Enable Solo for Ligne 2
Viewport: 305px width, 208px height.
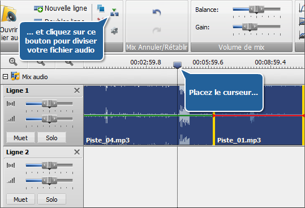(51, 200)
